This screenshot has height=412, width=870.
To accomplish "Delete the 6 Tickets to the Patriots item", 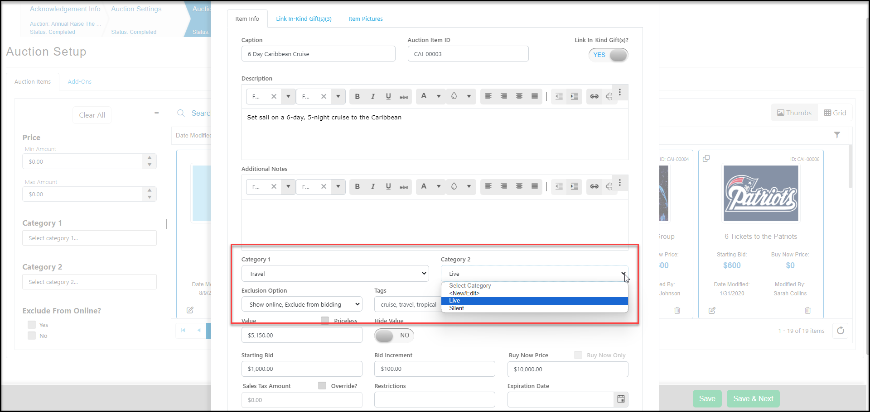I will (807, 310).
